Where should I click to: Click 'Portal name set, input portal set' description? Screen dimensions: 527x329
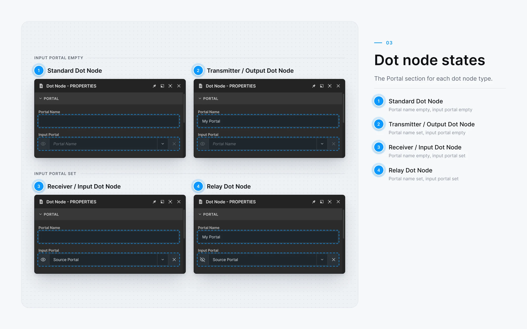click(423, 179)
